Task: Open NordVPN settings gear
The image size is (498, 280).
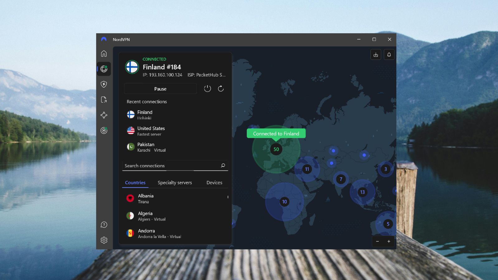Action: point(104,240)
